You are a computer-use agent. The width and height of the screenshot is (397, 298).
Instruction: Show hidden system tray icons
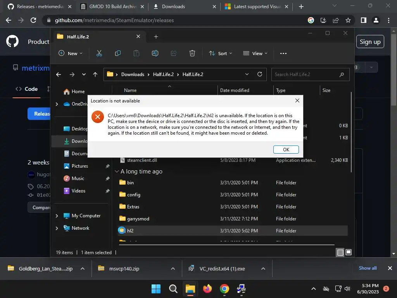(x=313, y=289)
